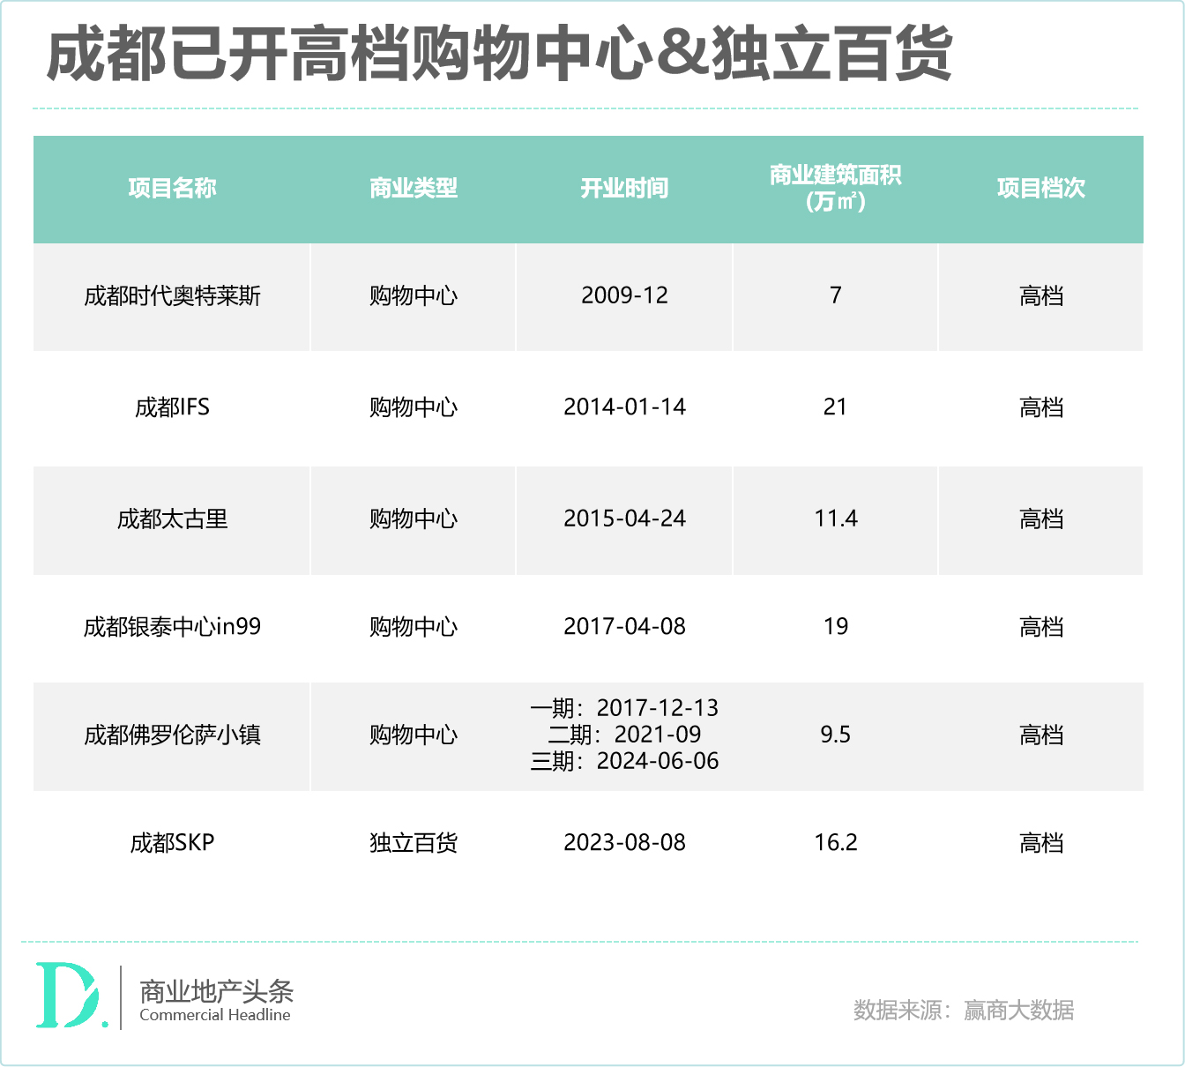Click the 项目名称 column header
The width and height of the screenshot is (1185, 1067).
pos(172,188)
